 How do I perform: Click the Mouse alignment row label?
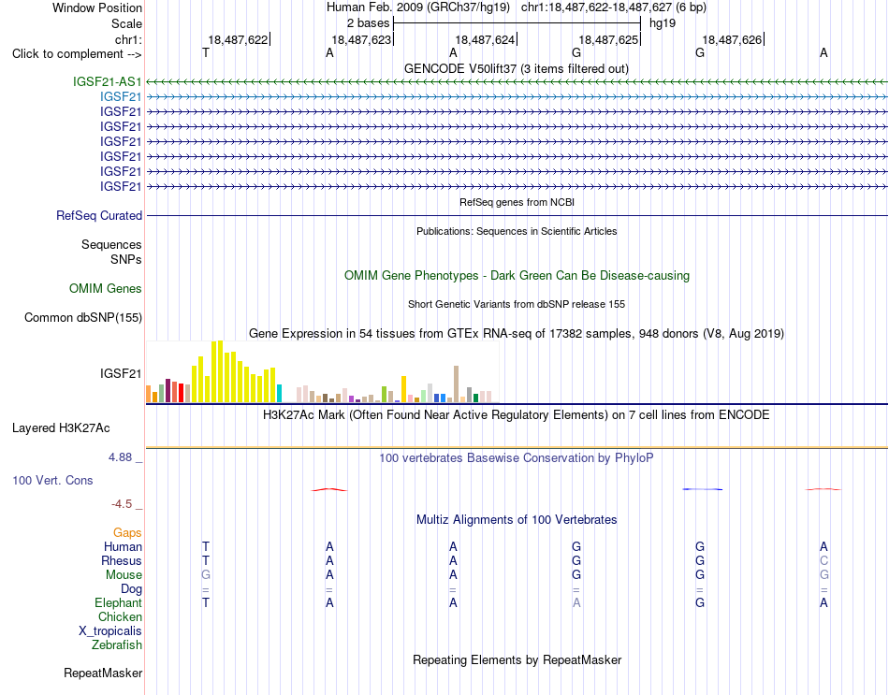point(124,575)
